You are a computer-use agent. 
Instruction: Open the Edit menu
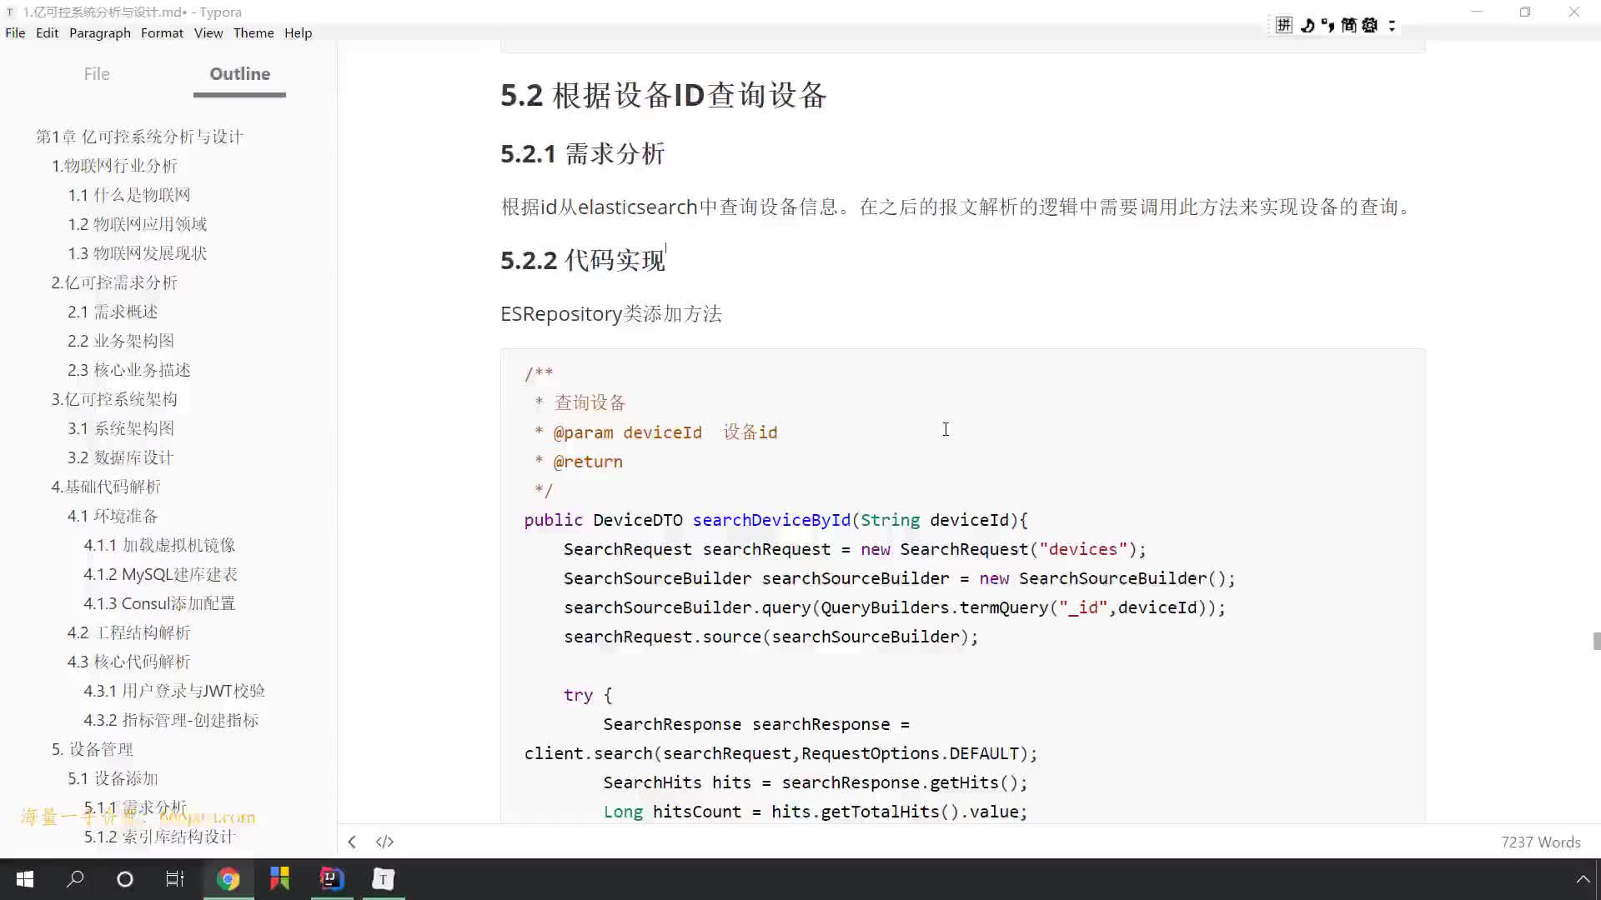[x=47, y=32]
